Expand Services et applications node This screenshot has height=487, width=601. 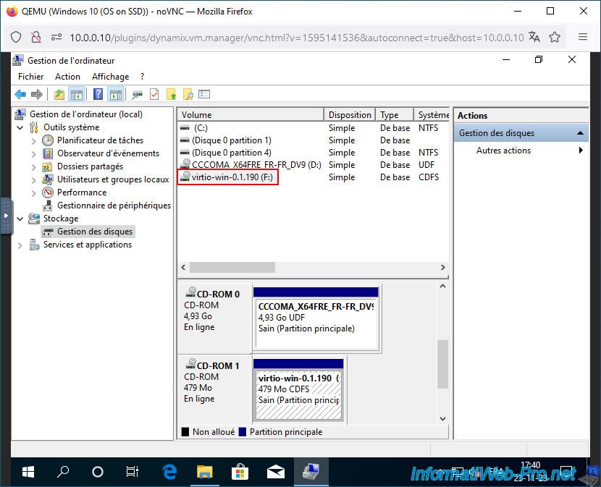20,245
